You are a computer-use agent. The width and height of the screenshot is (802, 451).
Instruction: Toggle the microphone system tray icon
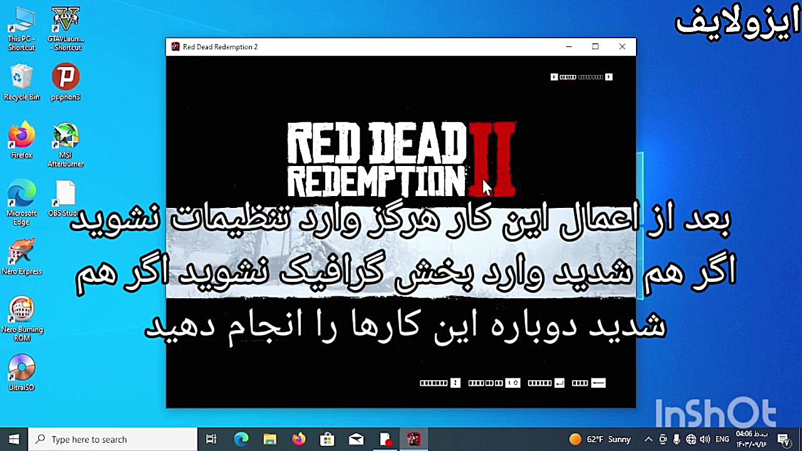pos(676,439)
